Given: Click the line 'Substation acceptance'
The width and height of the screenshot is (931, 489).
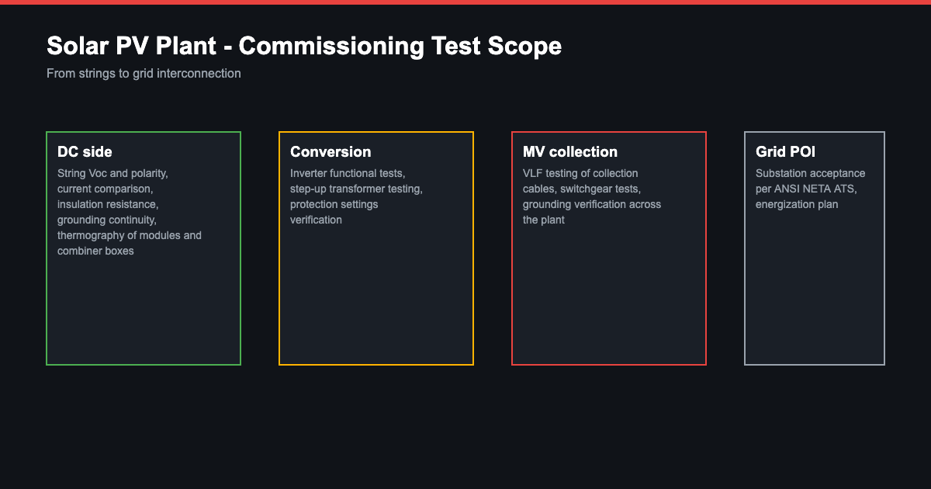Looking at the screenshot, I should pos(811,173).
